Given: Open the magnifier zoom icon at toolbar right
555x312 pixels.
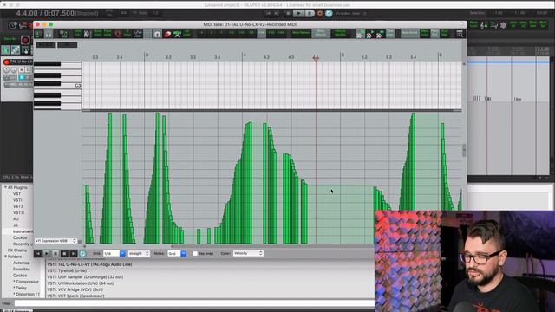Looking at the screenshot, I should [x=460, y=34].
